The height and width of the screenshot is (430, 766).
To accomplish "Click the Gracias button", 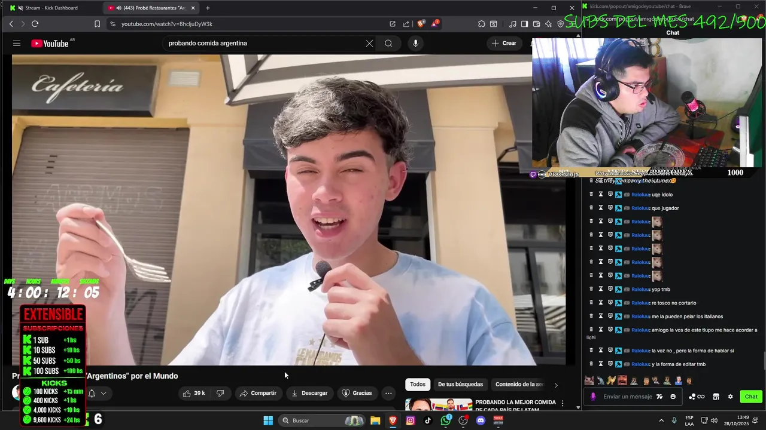I will pyautogui.click(x=357, y=393).
